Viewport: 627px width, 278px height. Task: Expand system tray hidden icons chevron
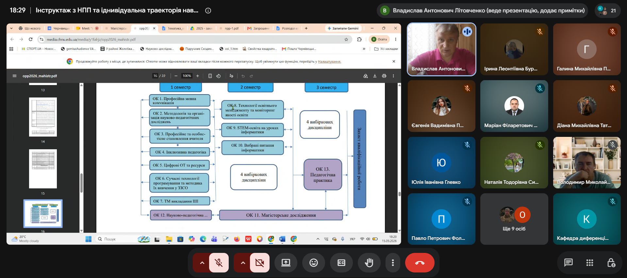pos(318,239)
